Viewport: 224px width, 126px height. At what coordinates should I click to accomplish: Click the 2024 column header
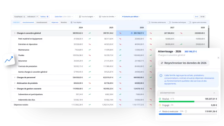click(x=81, y=28)
